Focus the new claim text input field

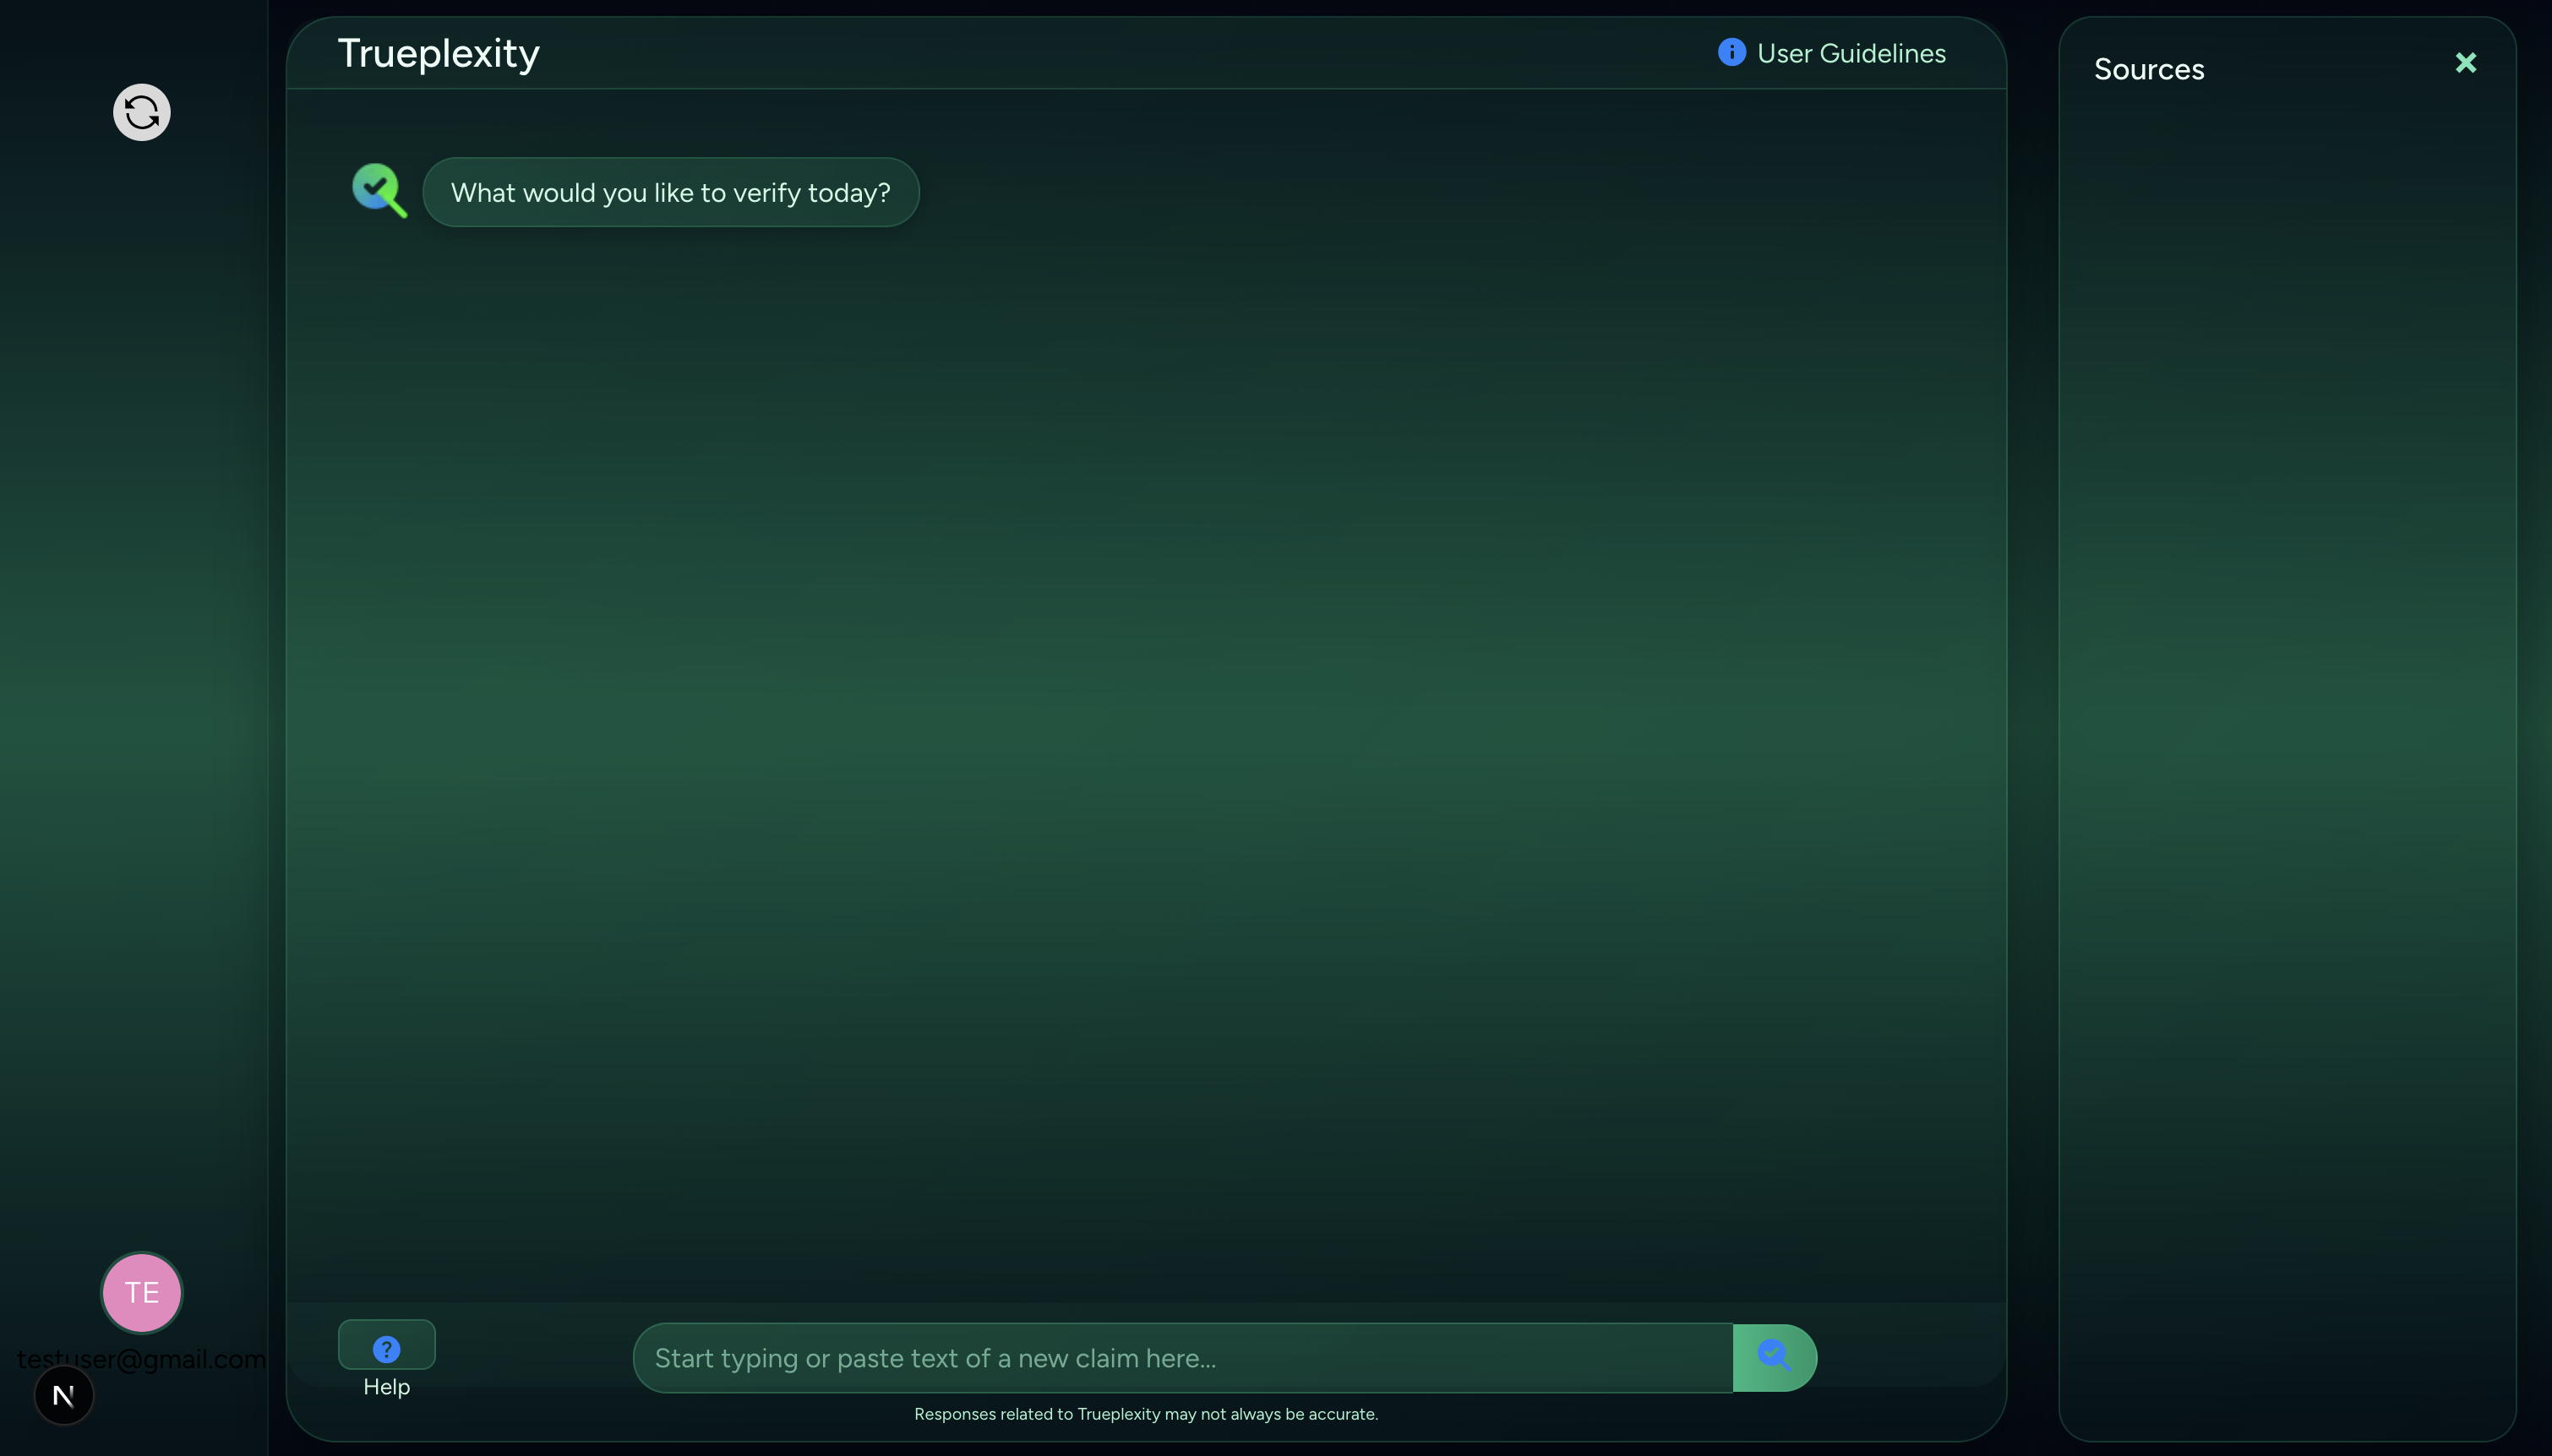[x=1400, y=1358]
